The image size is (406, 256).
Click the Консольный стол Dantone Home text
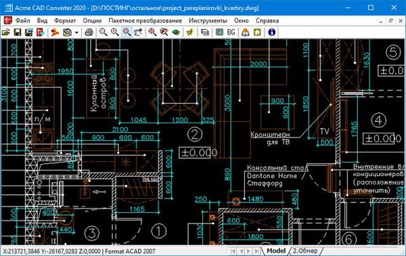(x=277, y=175)
